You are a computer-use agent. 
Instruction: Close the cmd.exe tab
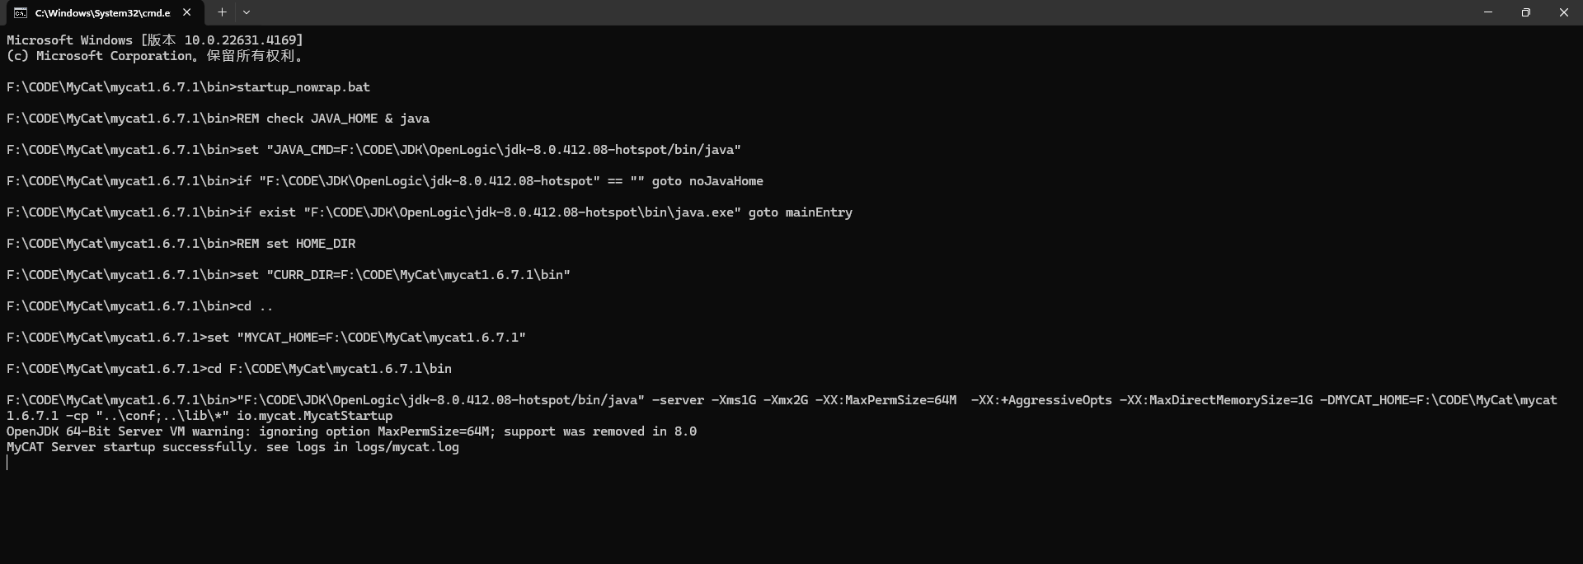tap(187, 12)
